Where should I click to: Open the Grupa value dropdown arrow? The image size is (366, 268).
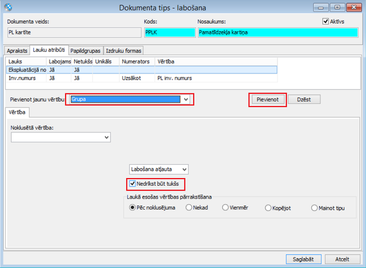(x=186, y=99)
